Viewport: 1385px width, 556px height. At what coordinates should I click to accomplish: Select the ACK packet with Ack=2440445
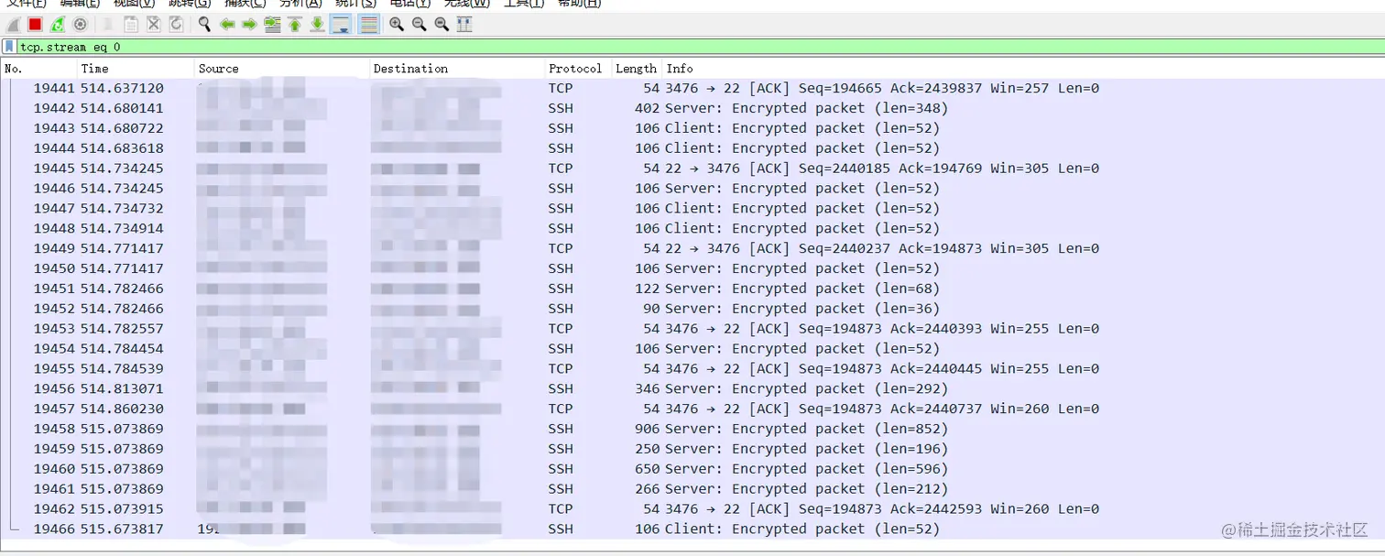coord(692,369)
